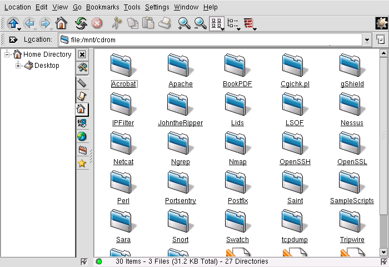Click the Print toolbar icon

coord(164,23)
